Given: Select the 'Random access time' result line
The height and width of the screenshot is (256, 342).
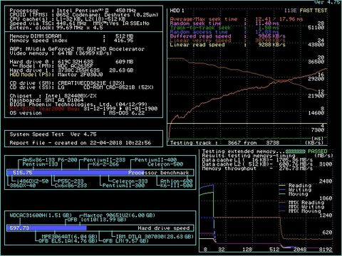Looking at the screenshot, I should 224,32.
